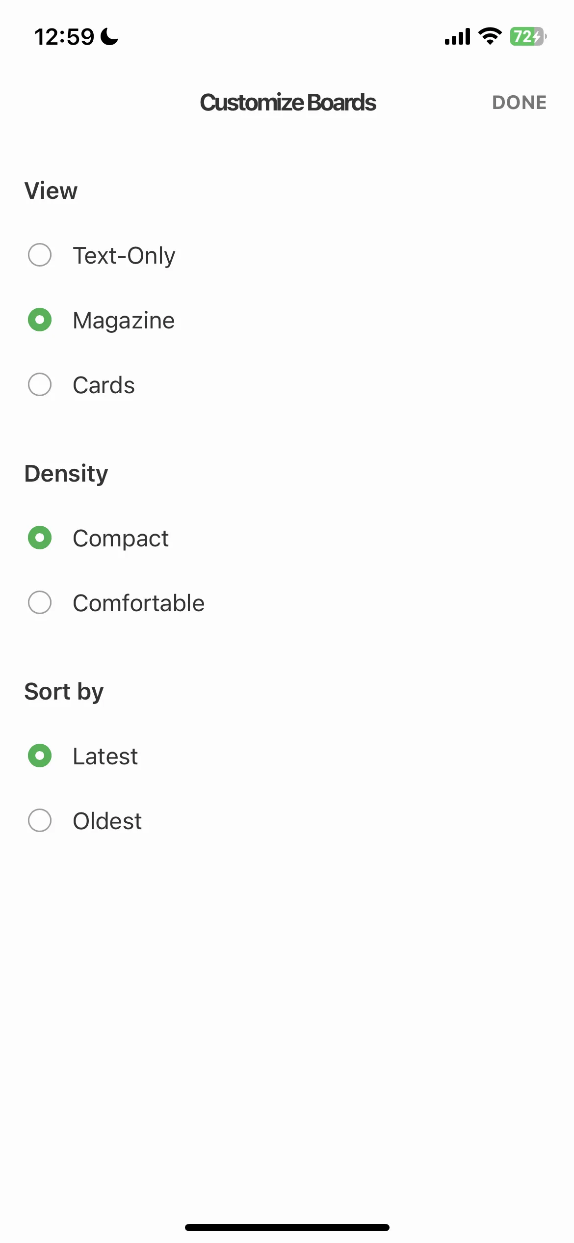This screenshot has width=574, height=1243.
Task: Tap the green Latest radio circle
Action: (x=40, y=756)
